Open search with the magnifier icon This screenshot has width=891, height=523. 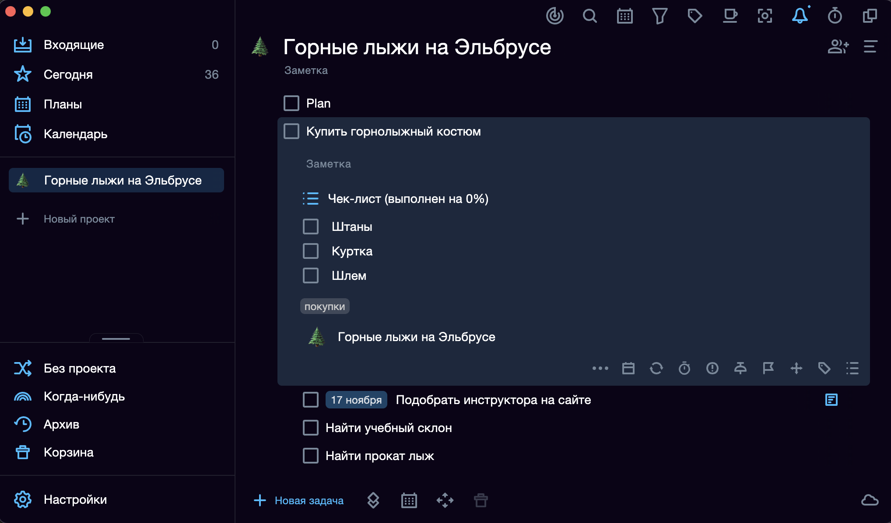click(589, 16)
